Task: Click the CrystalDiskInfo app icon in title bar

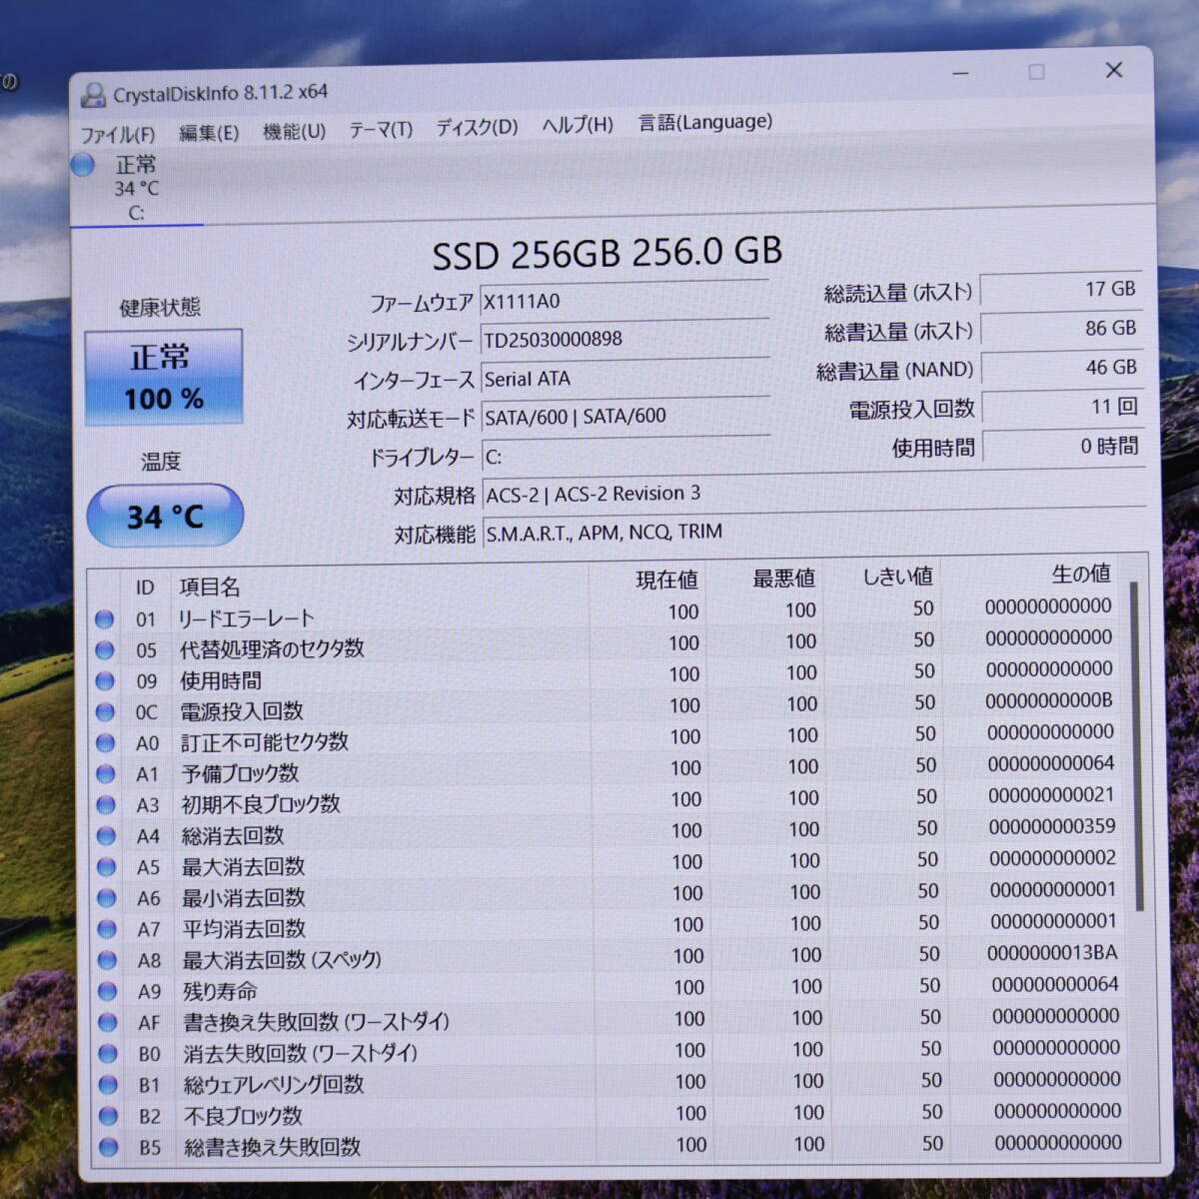Action: (x=93, y=95)
